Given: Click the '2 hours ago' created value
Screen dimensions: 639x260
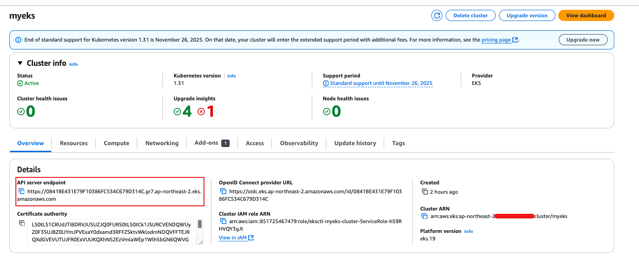Looking at the screenshot, I should tap(444, 192).
